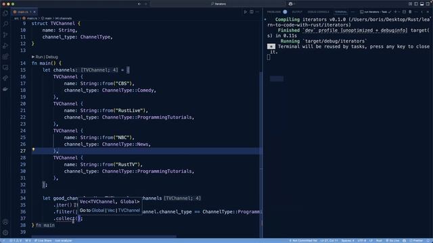Open the Extensions view
This screenshot has width=433, height=243.
click(x=5, y=57)
